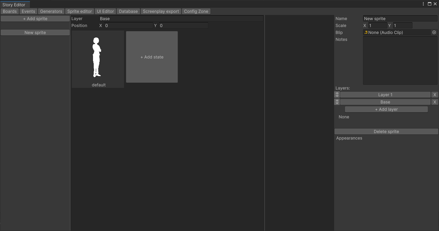439x231 pixels.
Task: Click the Blip audio clip object picker icon
Action: click(434, 32)
